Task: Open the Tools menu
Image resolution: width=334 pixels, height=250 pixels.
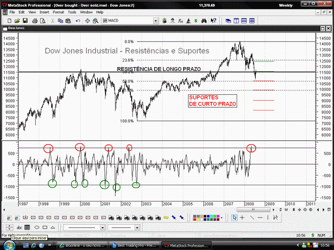Action: 72,12
